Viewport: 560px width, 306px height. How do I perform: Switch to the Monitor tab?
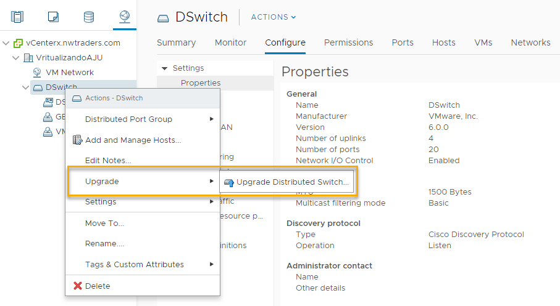pos(230,42)
